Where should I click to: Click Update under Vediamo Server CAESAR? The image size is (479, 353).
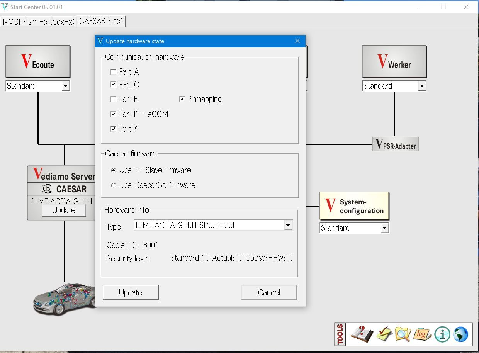[x=64, y=210]
